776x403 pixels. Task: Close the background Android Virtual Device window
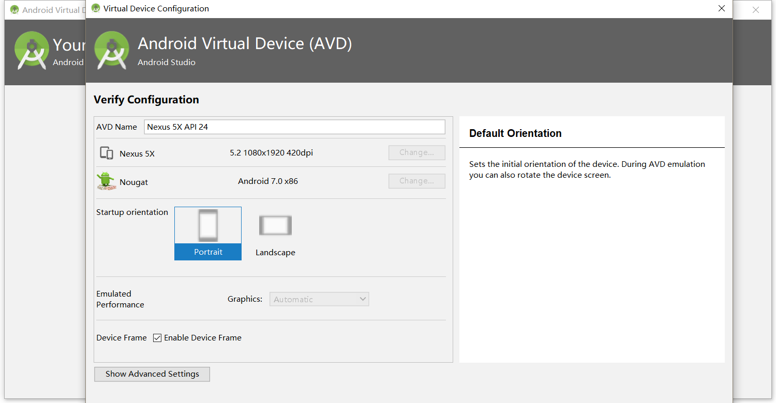pyautogui.click(x=756, y=10)
